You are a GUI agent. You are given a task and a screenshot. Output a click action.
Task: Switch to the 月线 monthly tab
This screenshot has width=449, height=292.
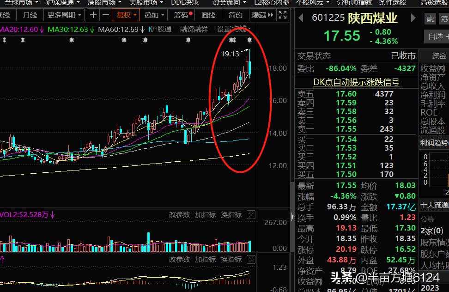point(30,14)
